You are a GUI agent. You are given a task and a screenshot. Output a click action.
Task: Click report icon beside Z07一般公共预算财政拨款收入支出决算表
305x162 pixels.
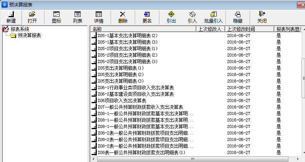(94, 107)
